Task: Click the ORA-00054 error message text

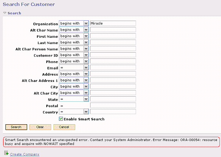Action: coord(111,142)
